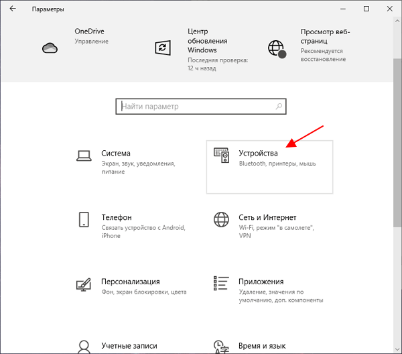This screenshot has height=354, width=402.
Task: Click the Сеть и Интернет globe icon
Action: pyautogui.click(x=221, y=220)
